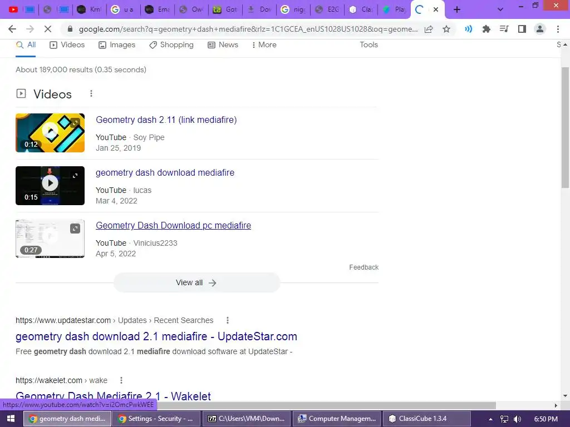This screenshot has width=570, height=427.
Task: Switch to the 'E2G' tab
Action: pyautogui.click(x=327, y=9)
